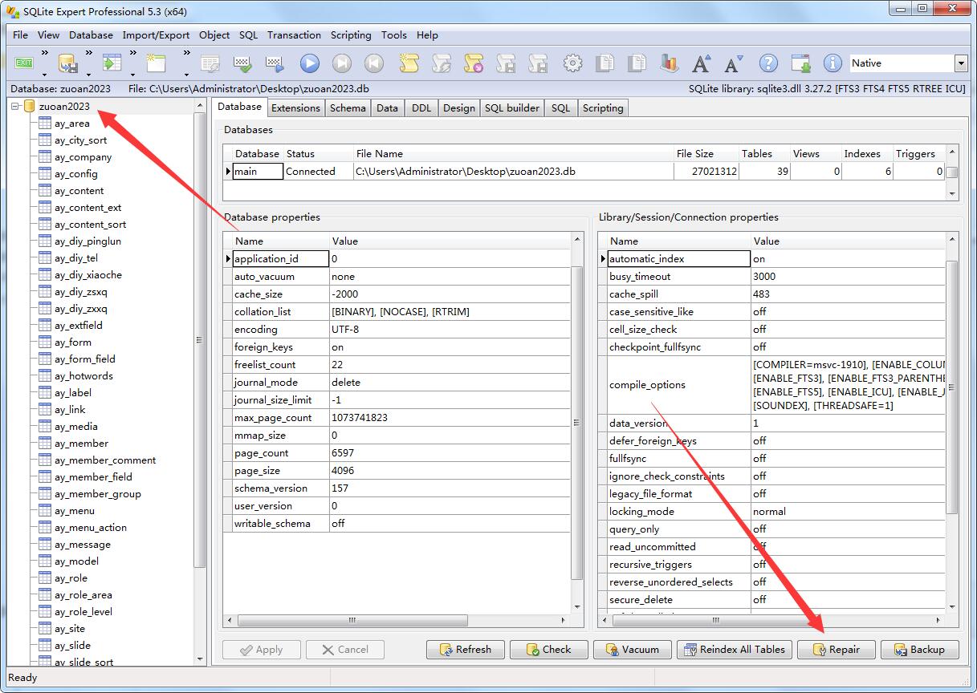The width and height of the screenshot is (977, 693).
Task: Click the blue info about icon
Action: 832,63
